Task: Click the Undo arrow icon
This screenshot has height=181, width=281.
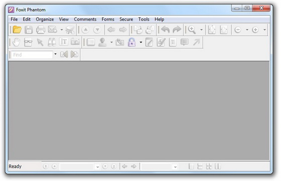Action: click(x=165, y=29)
